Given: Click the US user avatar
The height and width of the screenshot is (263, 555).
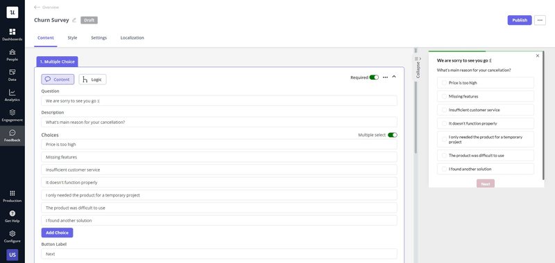Looking at the screenshot, I should pyautogui.click(x=12, y=255).
